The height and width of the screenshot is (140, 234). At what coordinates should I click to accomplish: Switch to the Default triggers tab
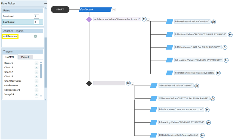[25, 57]
